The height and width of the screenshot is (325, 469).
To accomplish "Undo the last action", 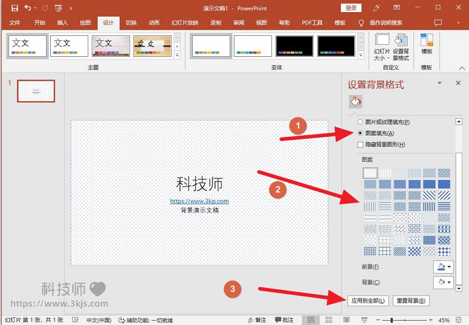I will [x=28, y=8].
